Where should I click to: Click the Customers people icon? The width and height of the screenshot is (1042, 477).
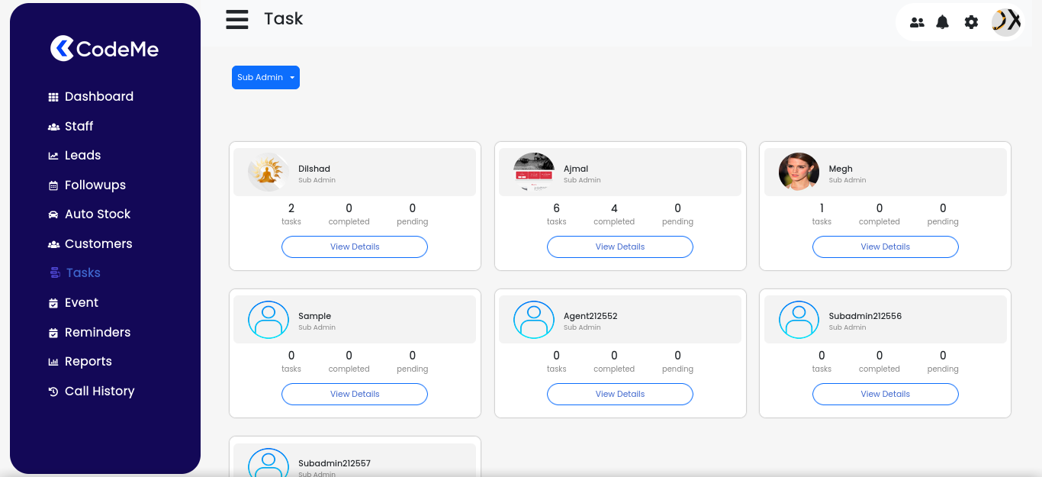(x=53, y=244)
